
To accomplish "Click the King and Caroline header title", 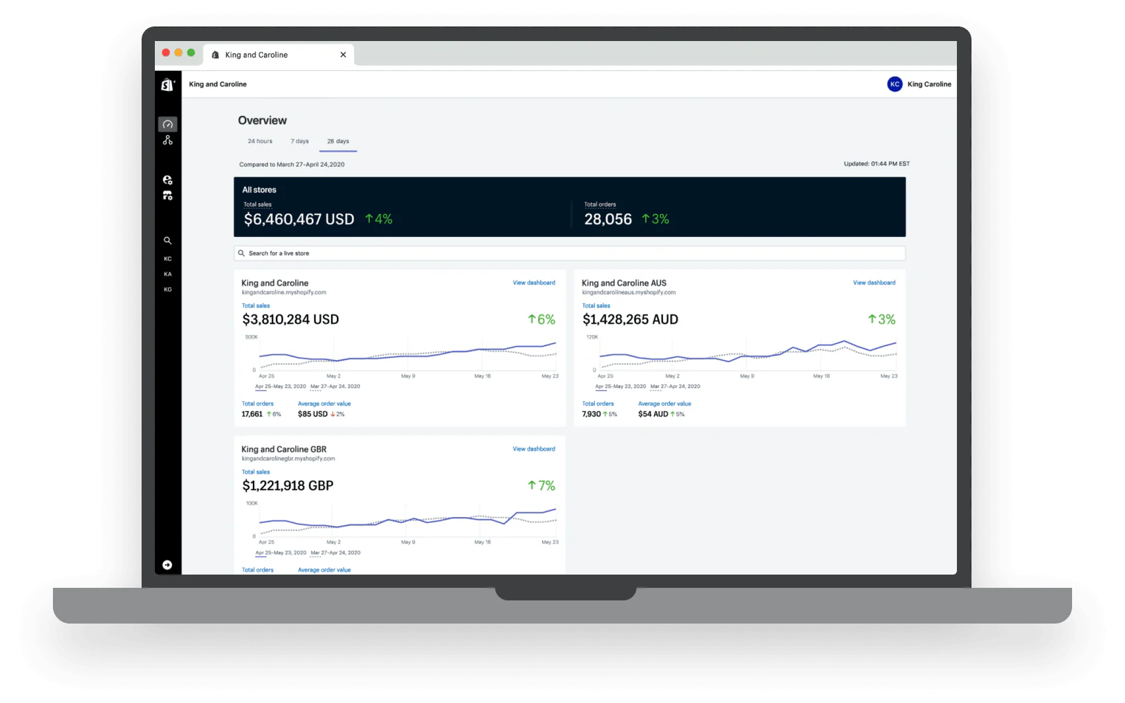I will 218,84.
